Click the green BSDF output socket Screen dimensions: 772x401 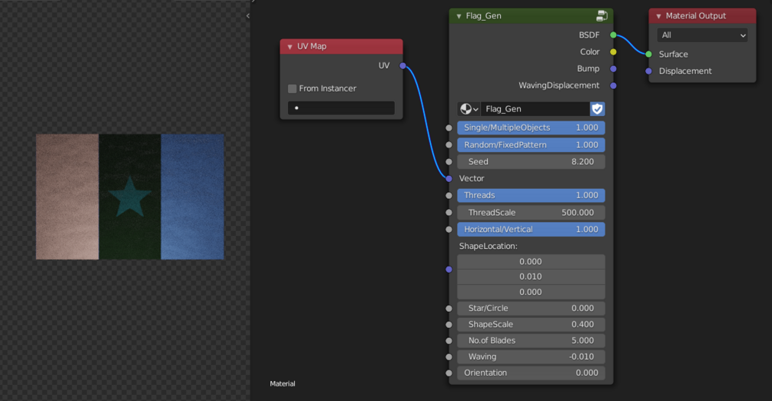coord(613,35)
